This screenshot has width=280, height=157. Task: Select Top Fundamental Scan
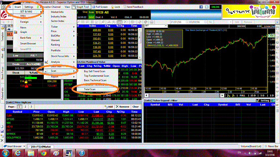pyautogui.click(x=98, y=76)
